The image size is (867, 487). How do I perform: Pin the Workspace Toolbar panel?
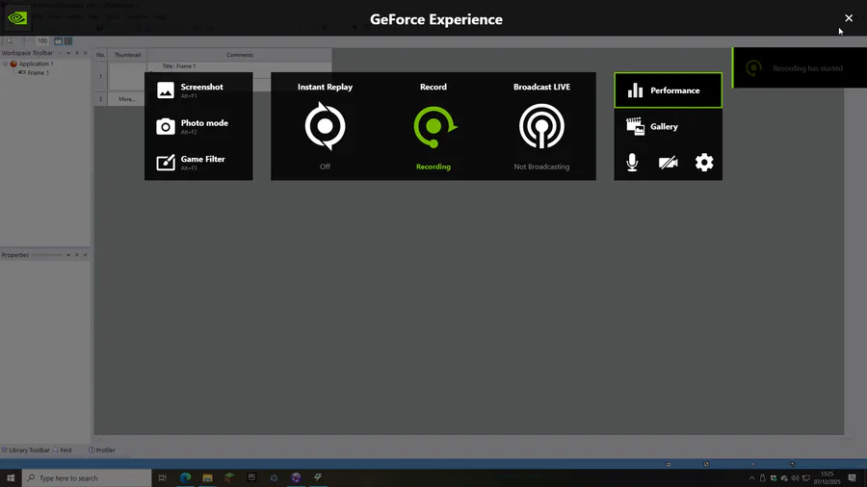[x=77, y=53]
